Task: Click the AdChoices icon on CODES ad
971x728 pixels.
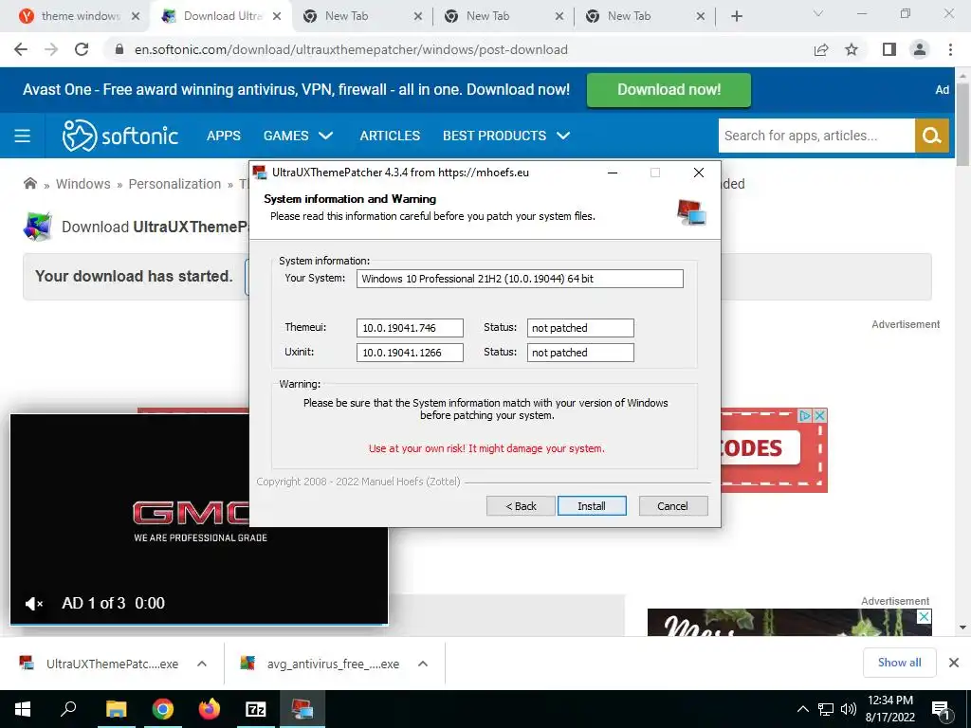Action: pos(805,415)
